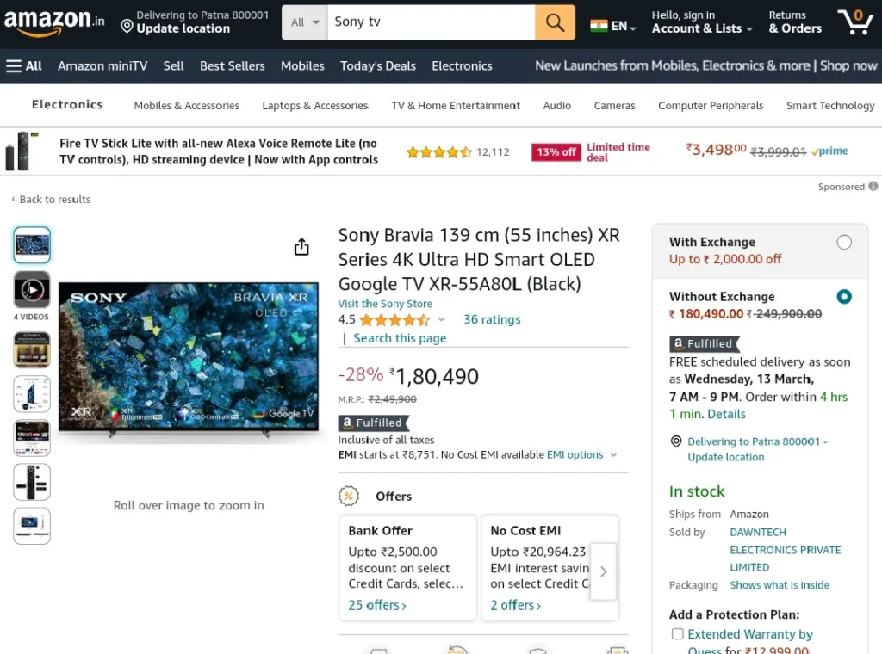Screen dimensions: 882x654
Task: Check the Extended Warranty protection plan box
Action: 677,633
